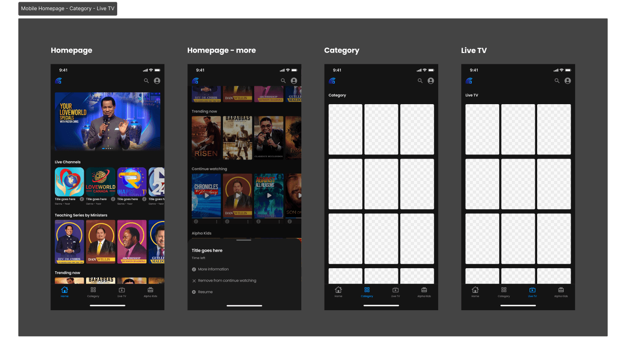The image size is (626, 355).
Task: Play the Against All Reasons poster
Action: [269, 196]
